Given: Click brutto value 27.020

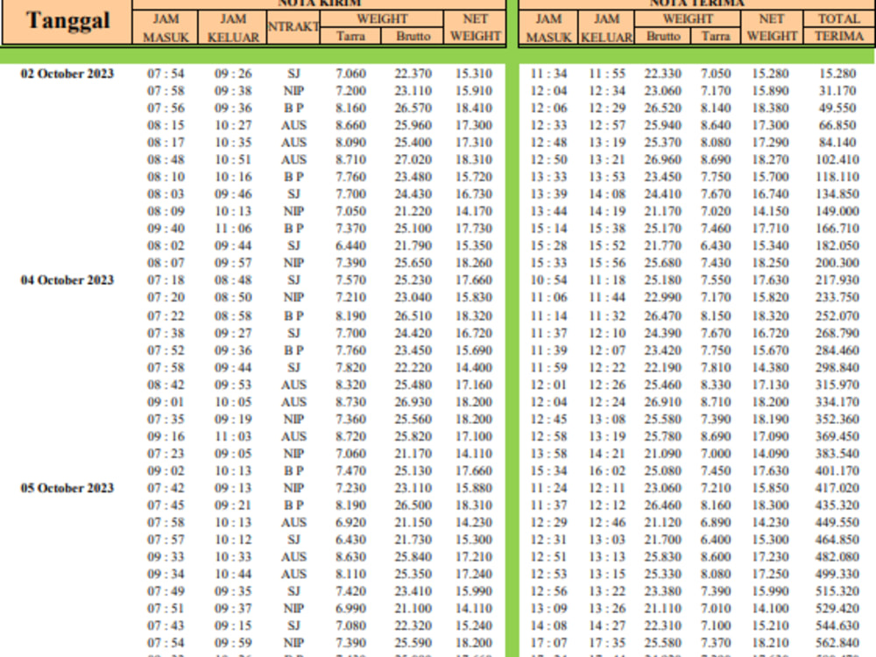Looking at the screenshot, I should point(413,159).
